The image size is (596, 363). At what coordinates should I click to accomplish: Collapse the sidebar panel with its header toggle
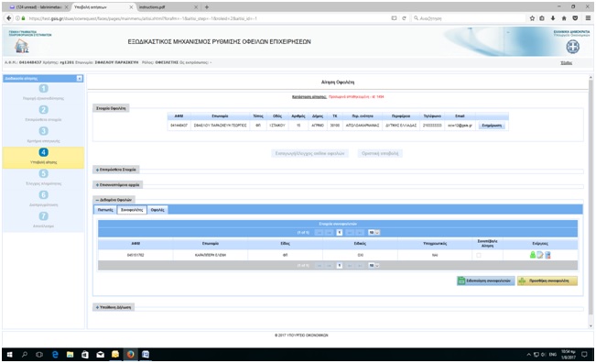click(79, 79)
